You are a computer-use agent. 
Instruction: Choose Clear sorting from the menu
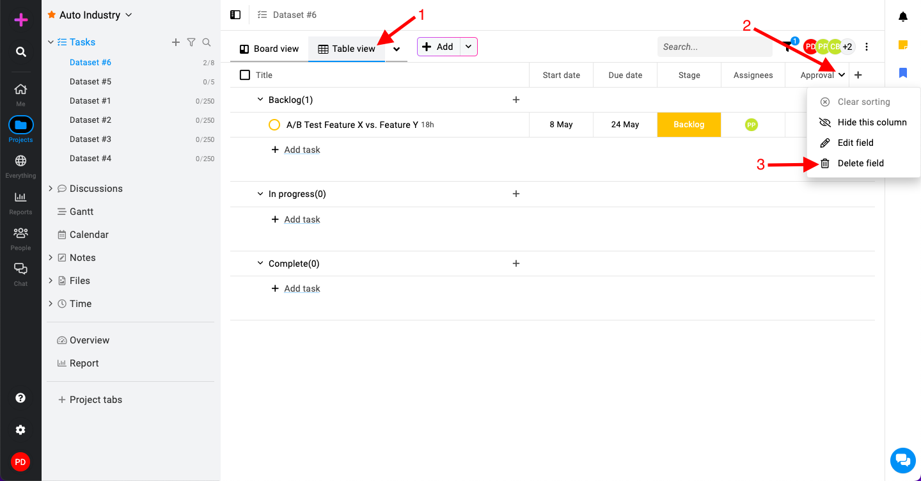pyautogui.click(x=863, y=102)
